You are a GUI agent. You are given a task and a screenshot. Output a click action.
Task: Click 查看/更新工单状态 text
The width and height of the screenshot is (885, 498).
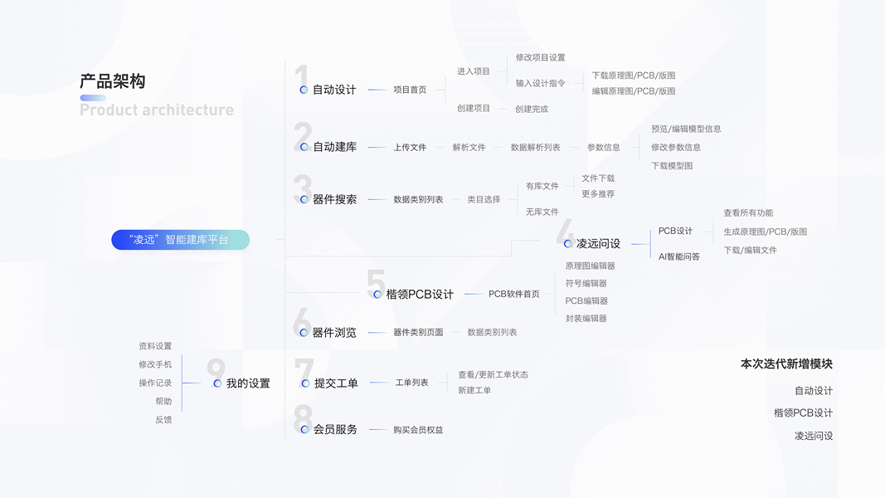pyautogui.click(x=493, y=375)
